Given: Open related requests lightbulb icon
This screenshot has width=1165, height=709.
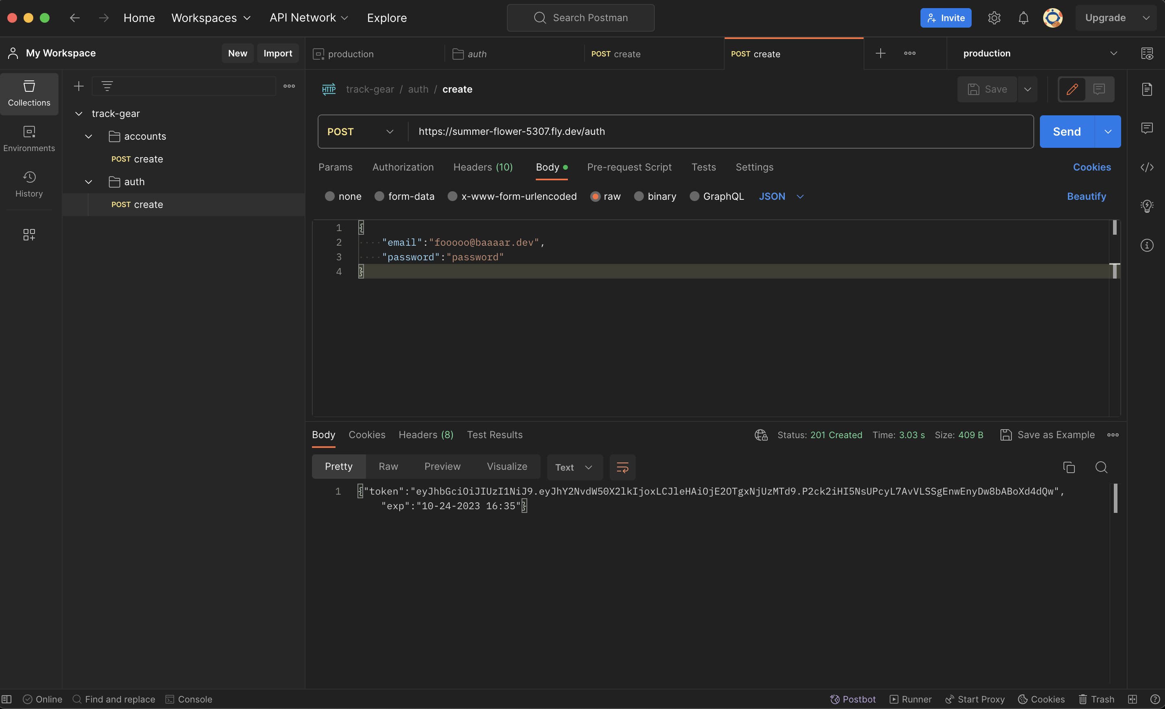Looking at the screenshot, I should click(1147, 206).
